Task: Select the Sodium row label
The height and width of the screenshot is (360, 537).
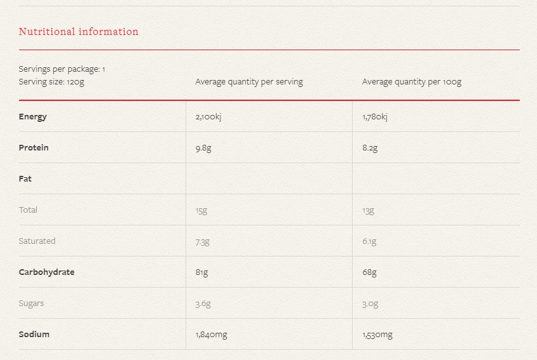Action: tap(34, 335)
